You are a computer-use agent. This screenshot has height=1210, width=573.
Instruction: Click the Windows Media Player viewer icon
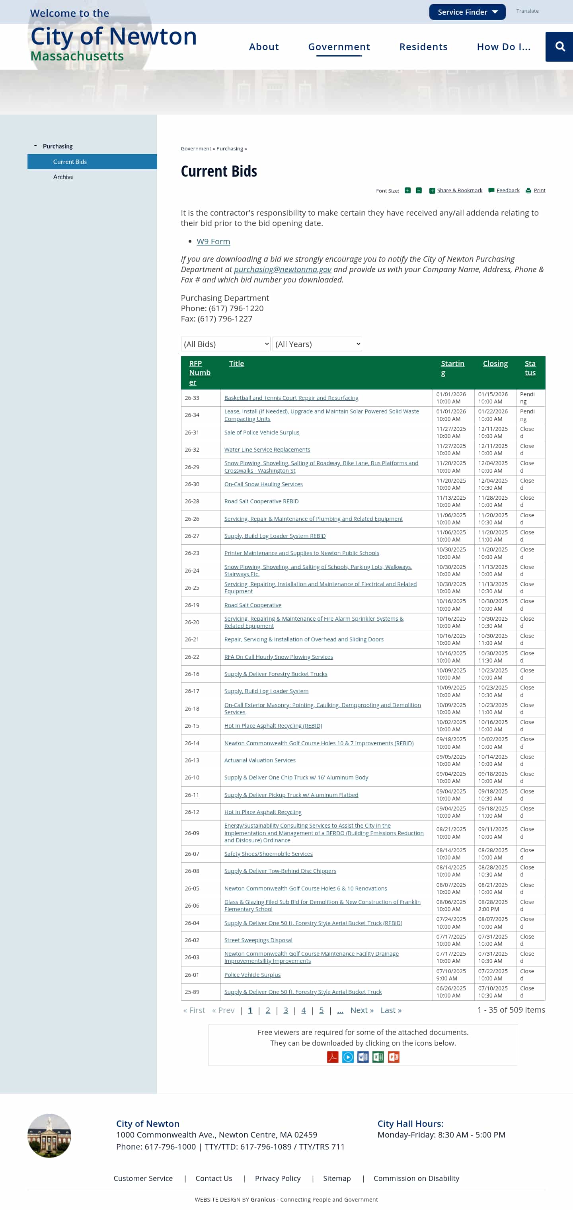click(347, 1057)
